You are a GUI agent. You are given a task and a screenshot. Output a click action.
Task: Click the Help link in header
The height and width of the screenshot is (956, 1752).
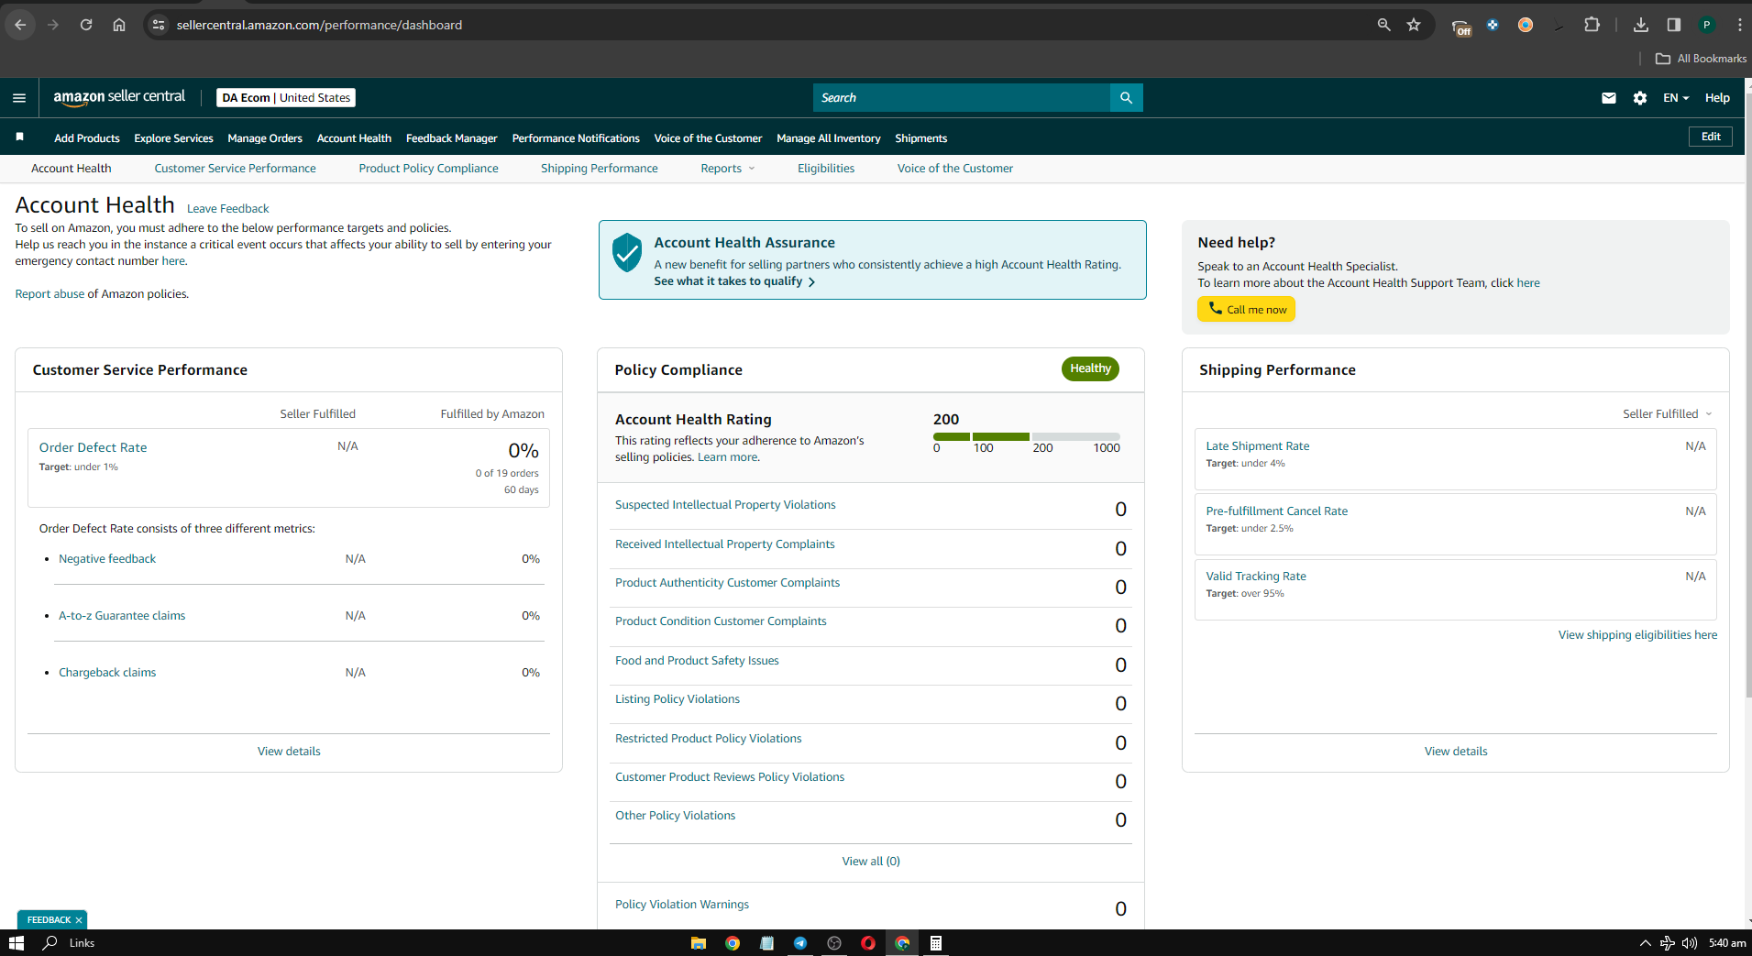[1717, 98]
